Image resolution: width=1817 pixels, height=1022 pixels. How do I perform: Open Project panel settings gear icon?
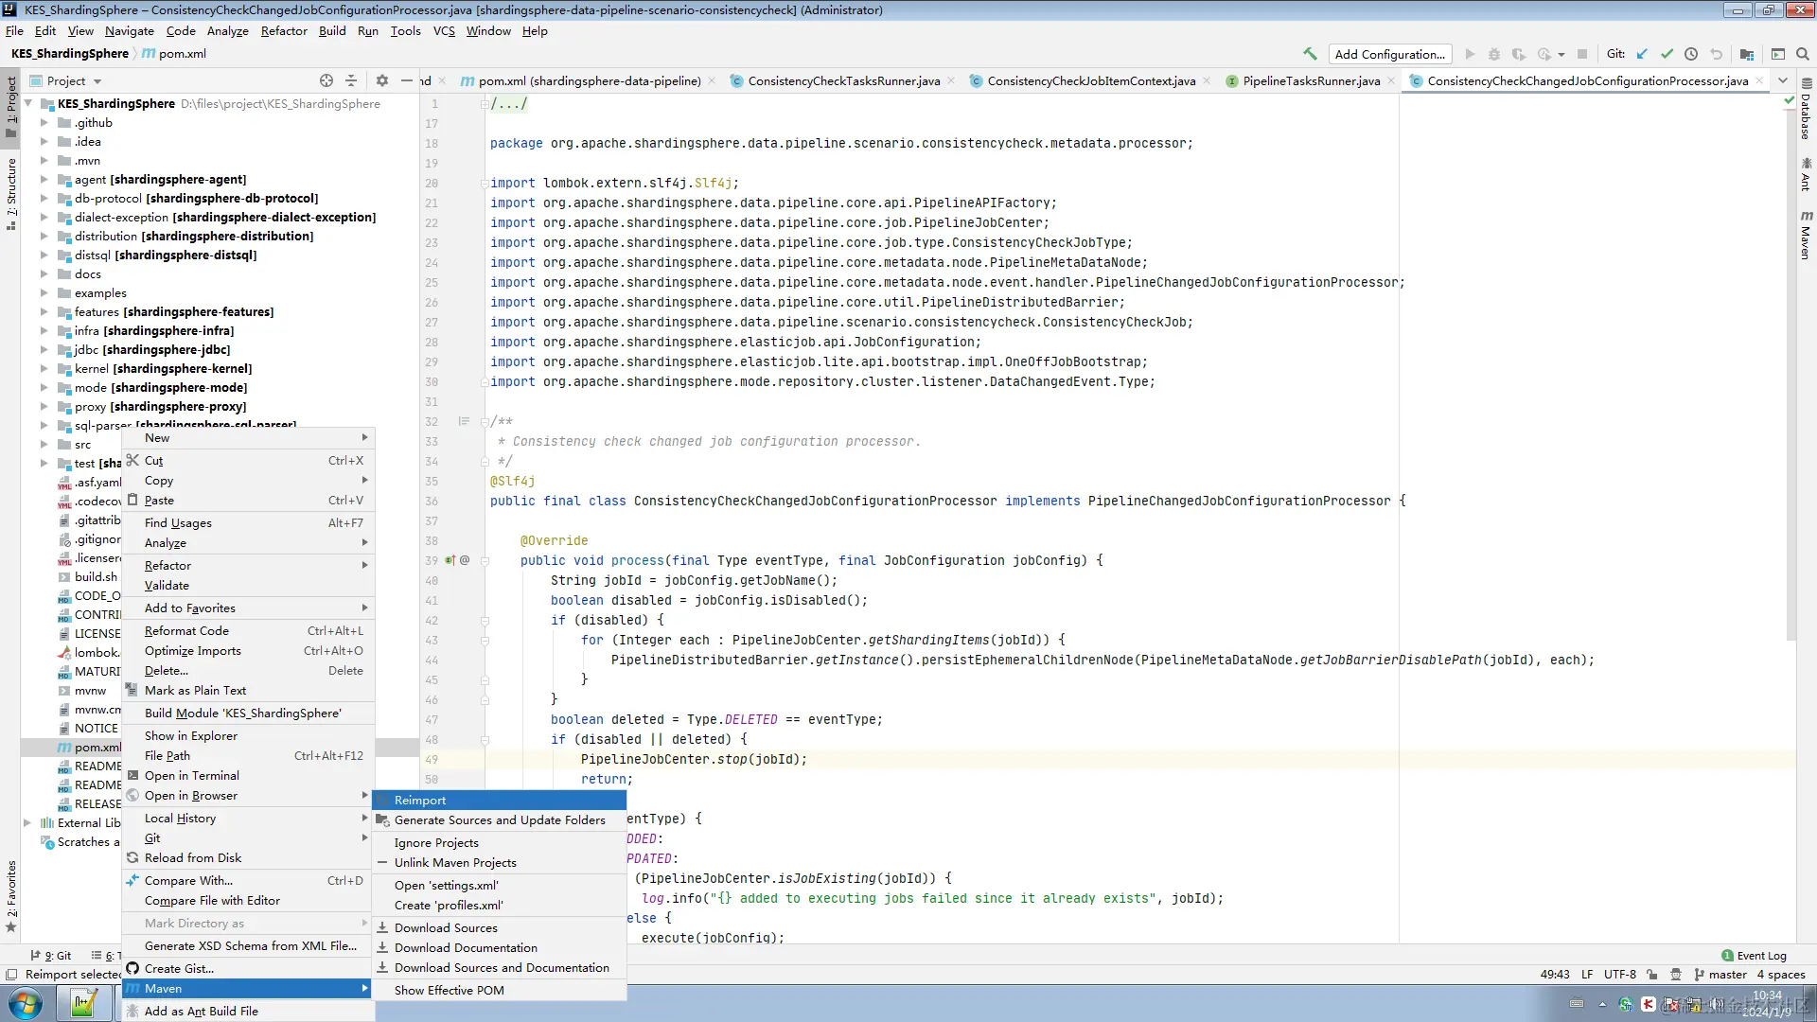click(382, 80)
